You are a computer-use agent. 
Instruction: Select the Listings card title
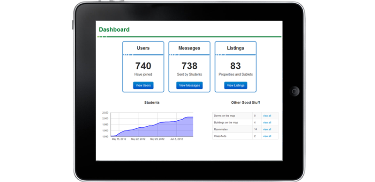(236, 48)
